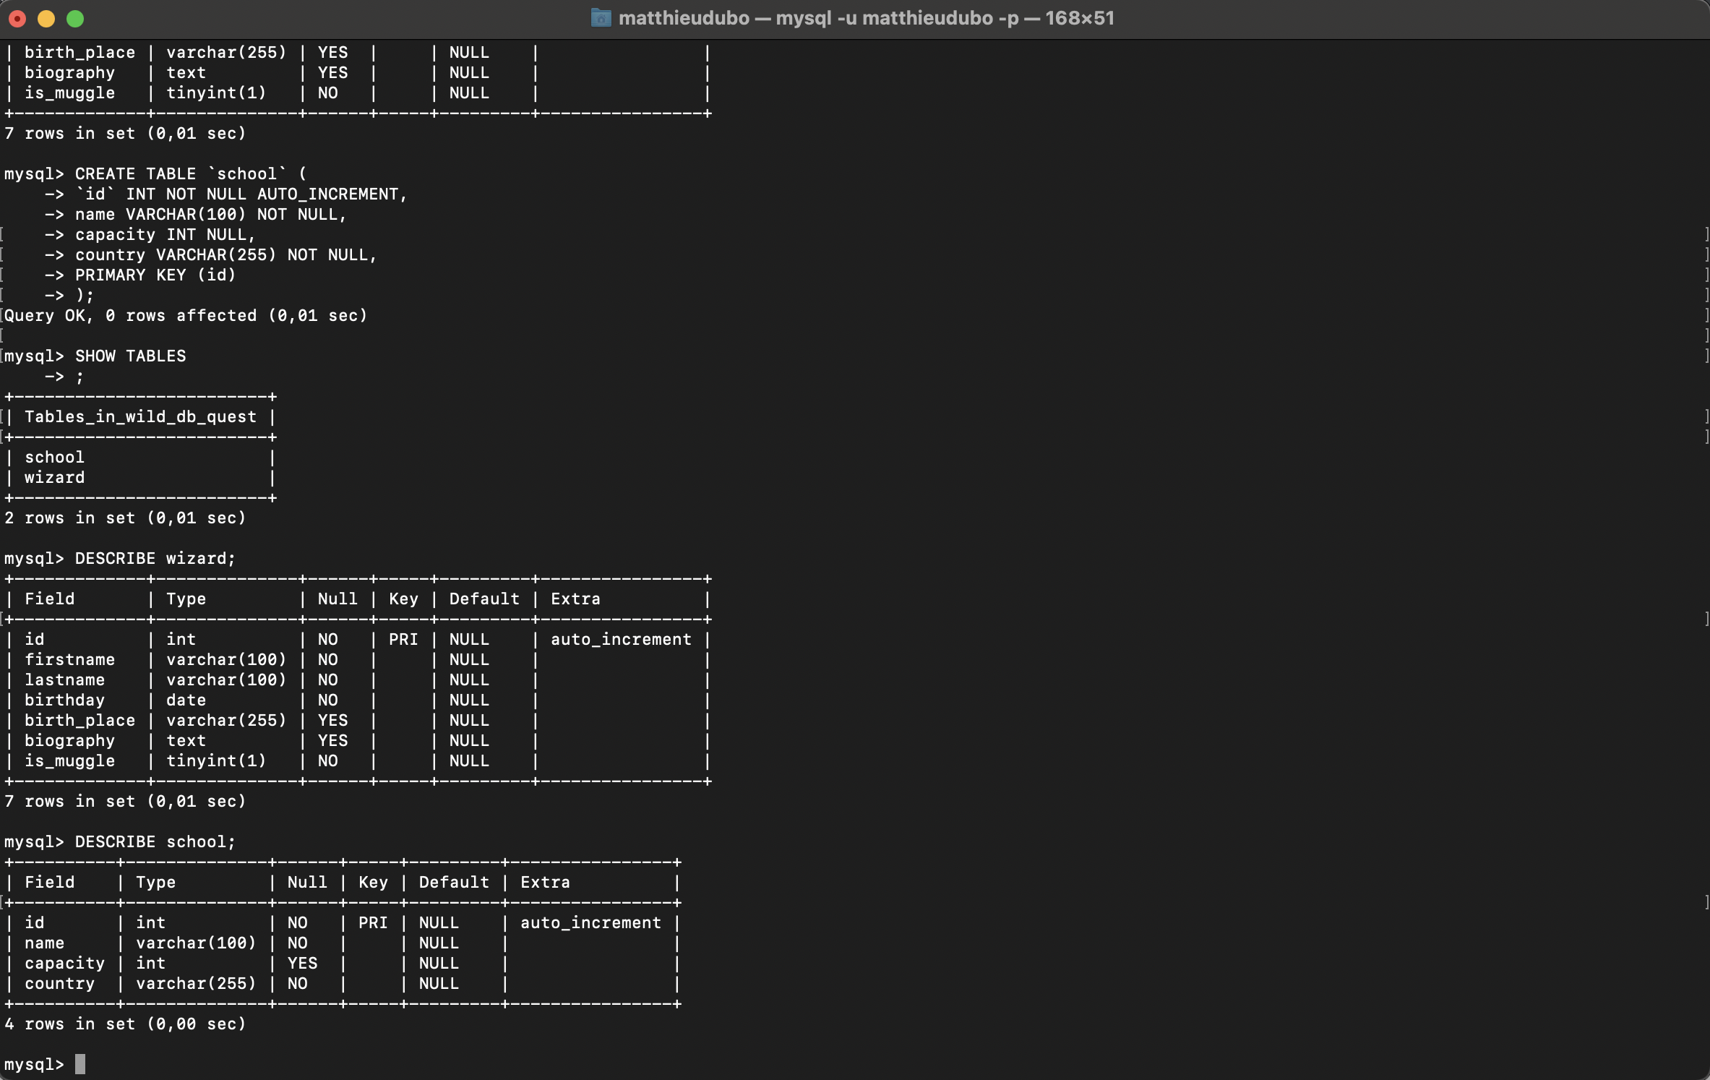Viewport: 1710px width, 1080px height.
Task: Click 'DESCRIBE school;' command
Action: click(x=155, y=842)
